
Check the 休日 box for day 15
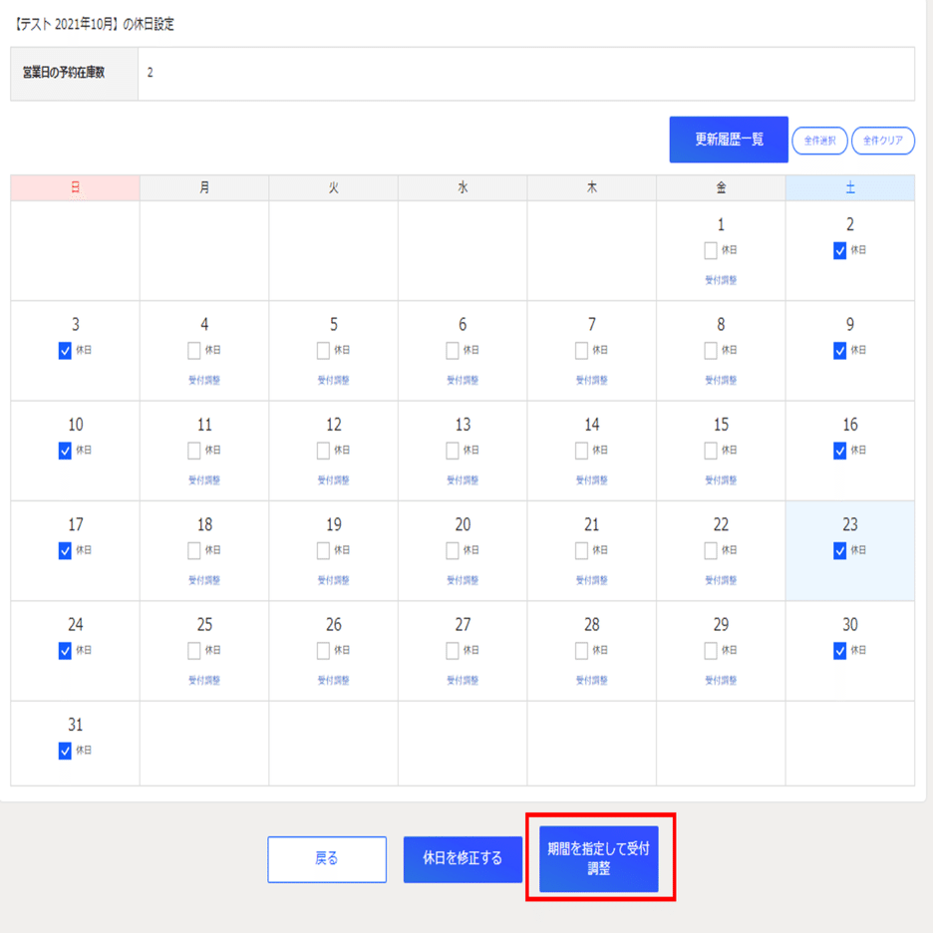tap(710, 451)
